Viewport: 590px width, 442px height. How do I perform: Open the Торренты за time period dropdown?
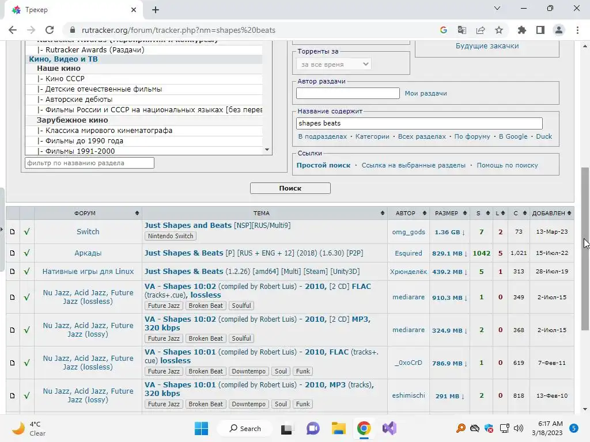[x=334, y=64]
